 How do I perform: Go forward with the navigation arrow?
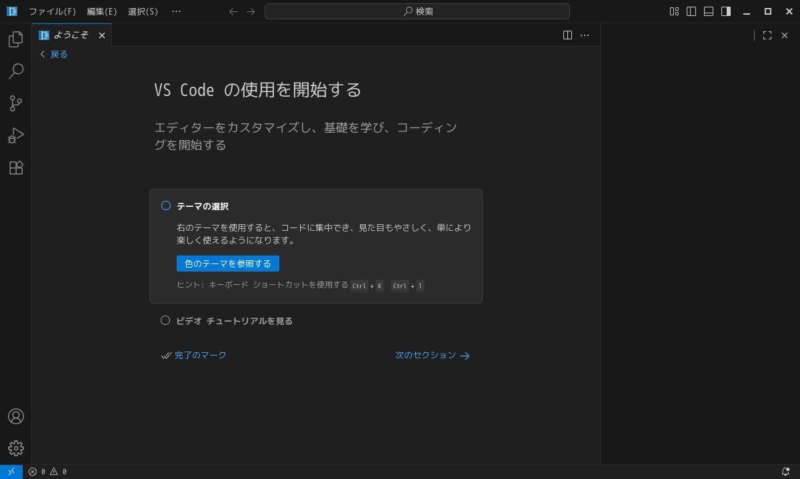[251, 11]
